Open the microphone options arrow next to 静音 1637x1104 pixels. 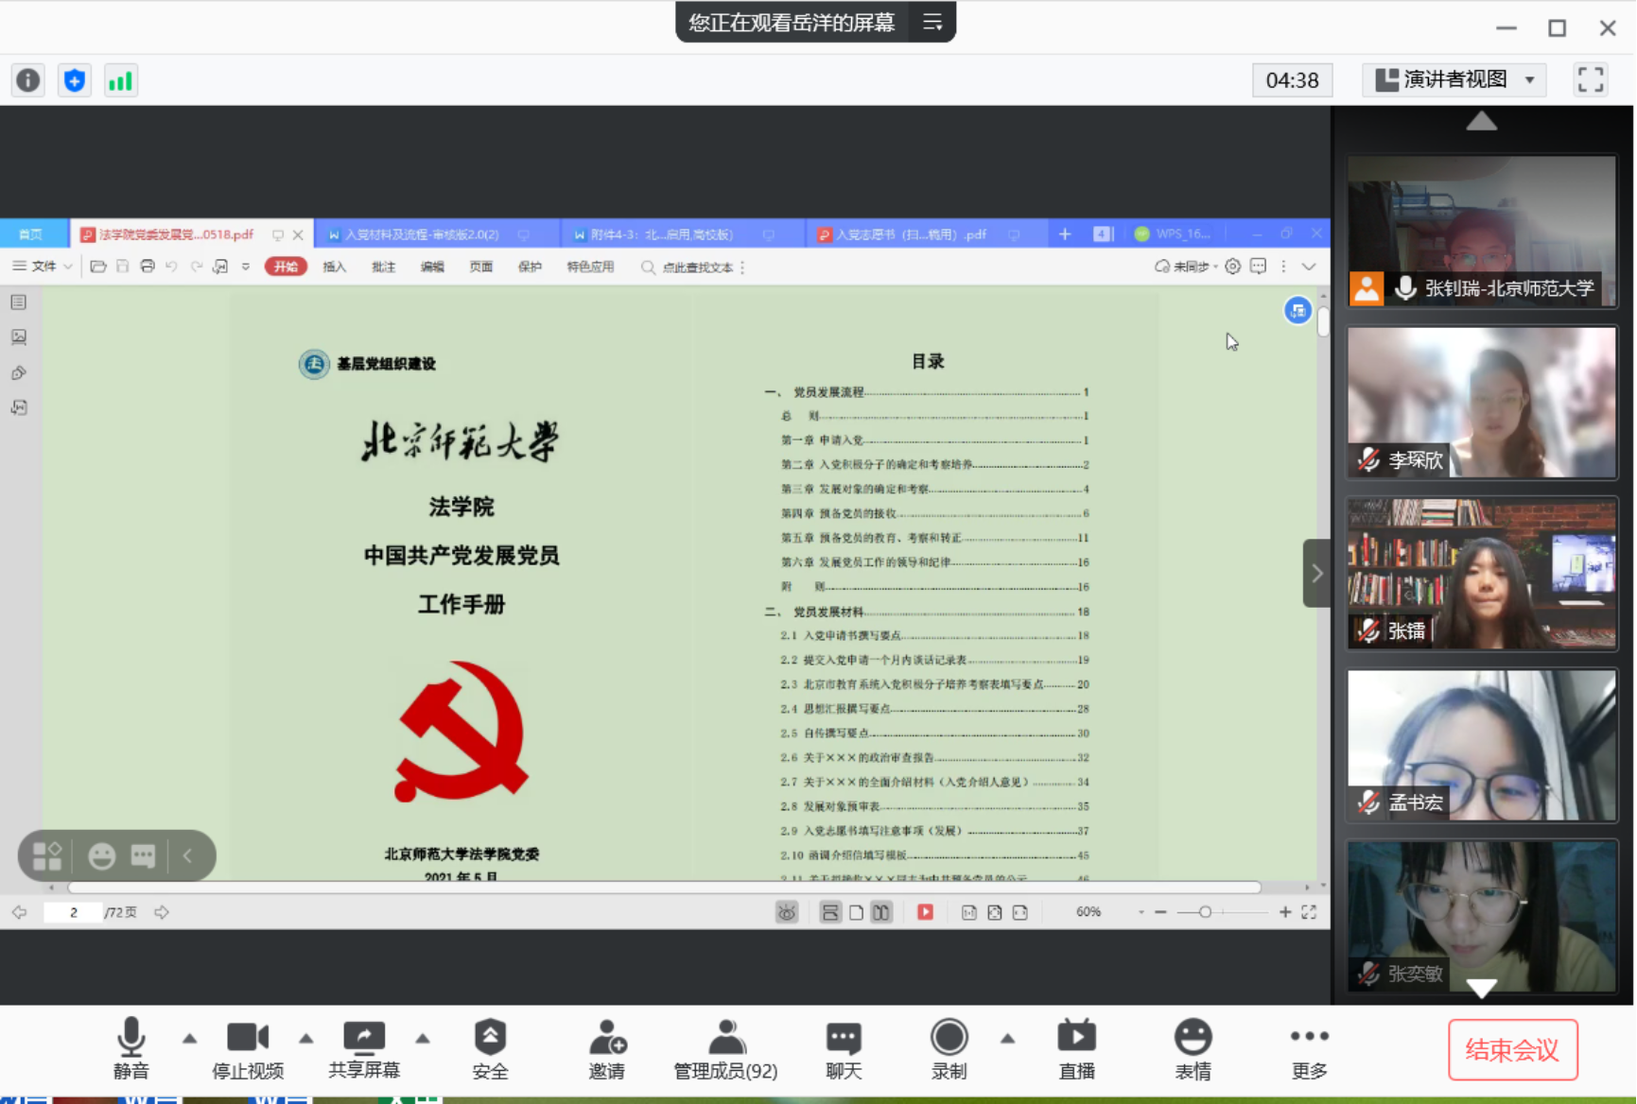coord(188,1040)
